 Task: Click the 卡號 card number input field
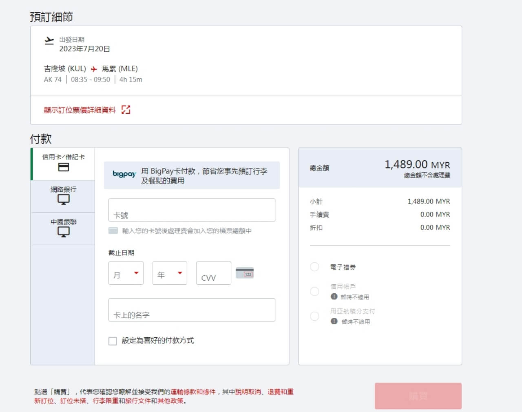[x=192, y=210]
